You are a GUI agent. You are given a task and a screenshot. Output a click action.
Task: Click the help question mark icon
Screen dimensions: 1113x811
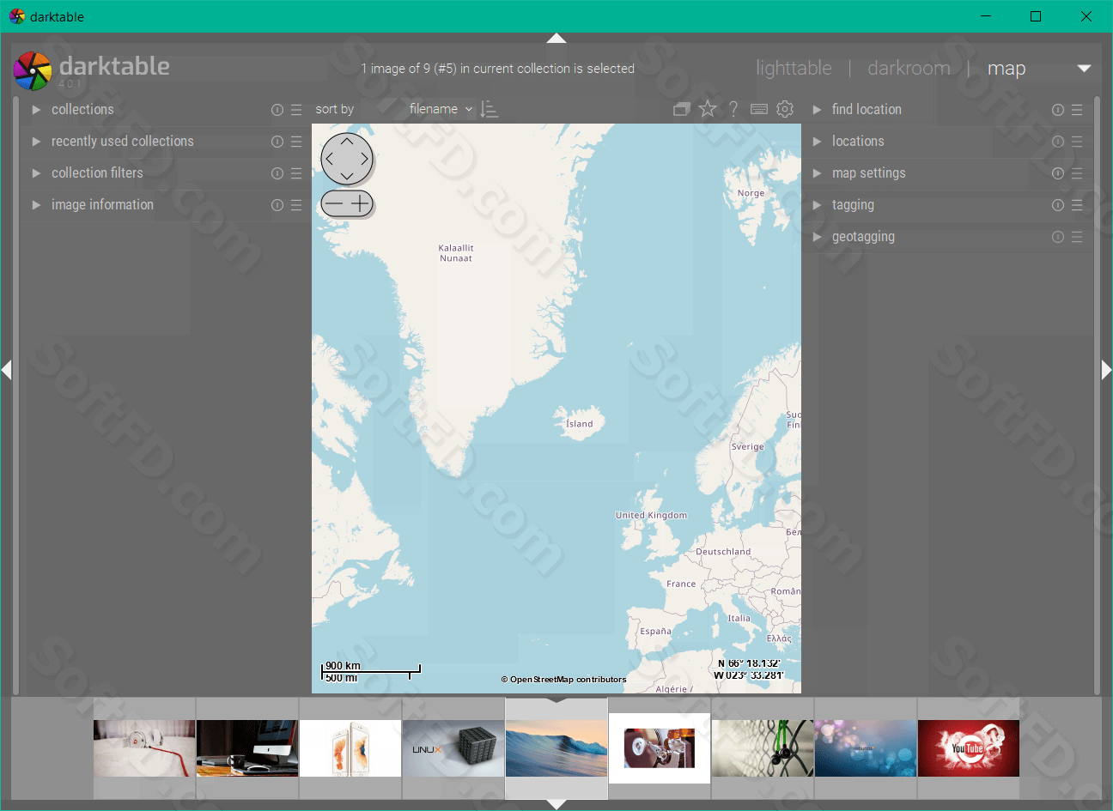coord(733,109)
